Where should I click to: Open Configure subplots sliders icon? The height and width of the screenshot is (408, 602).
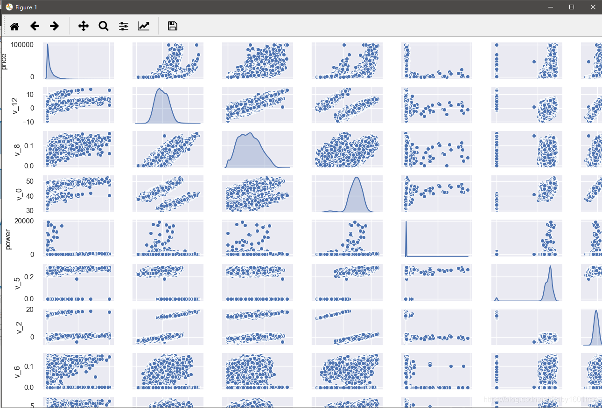pos(123,26)
